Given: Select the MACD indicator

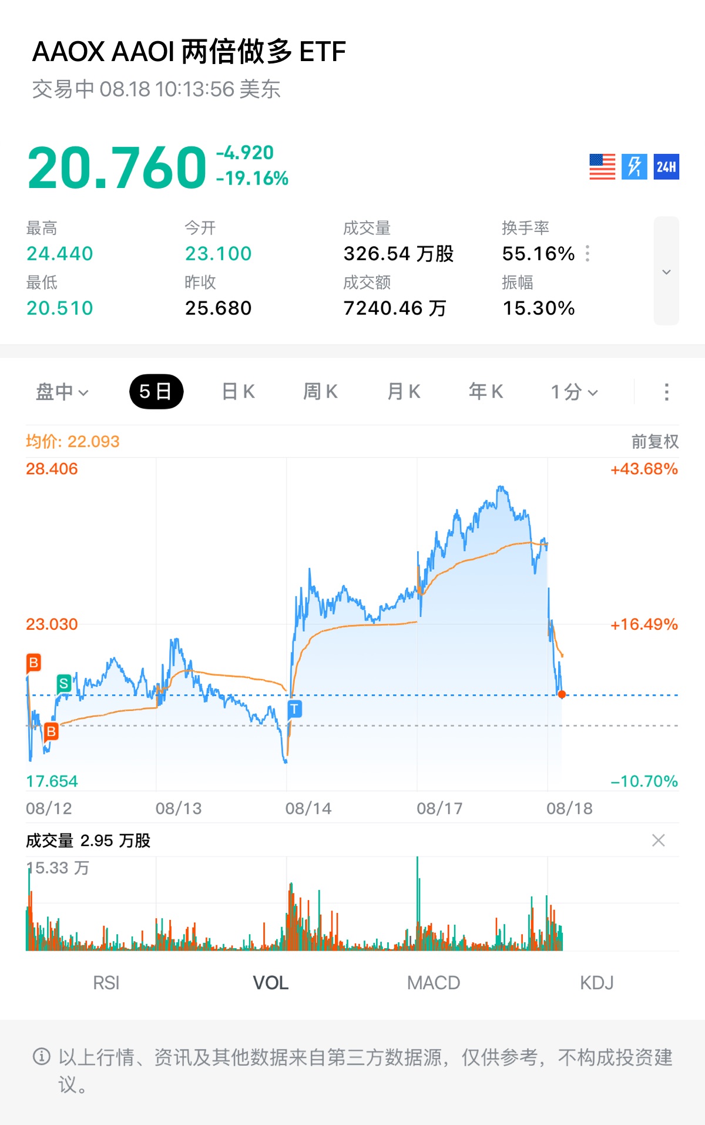Looking at the screenshot, I should pyautogui.click(x=434, y=983).
